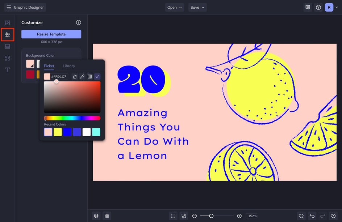Open the Layers panel icon
This screenshot has height=222, width=342.
coord(96,216)
